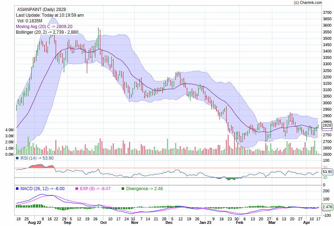Click the 2600 price axis label
The width and height of the screenshot is (334, 226).
pyautogui.click(x=327, y=154)
